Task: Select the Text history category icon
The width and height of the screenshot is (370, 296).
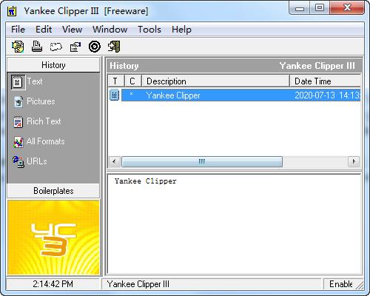Action: pos(18,82)
